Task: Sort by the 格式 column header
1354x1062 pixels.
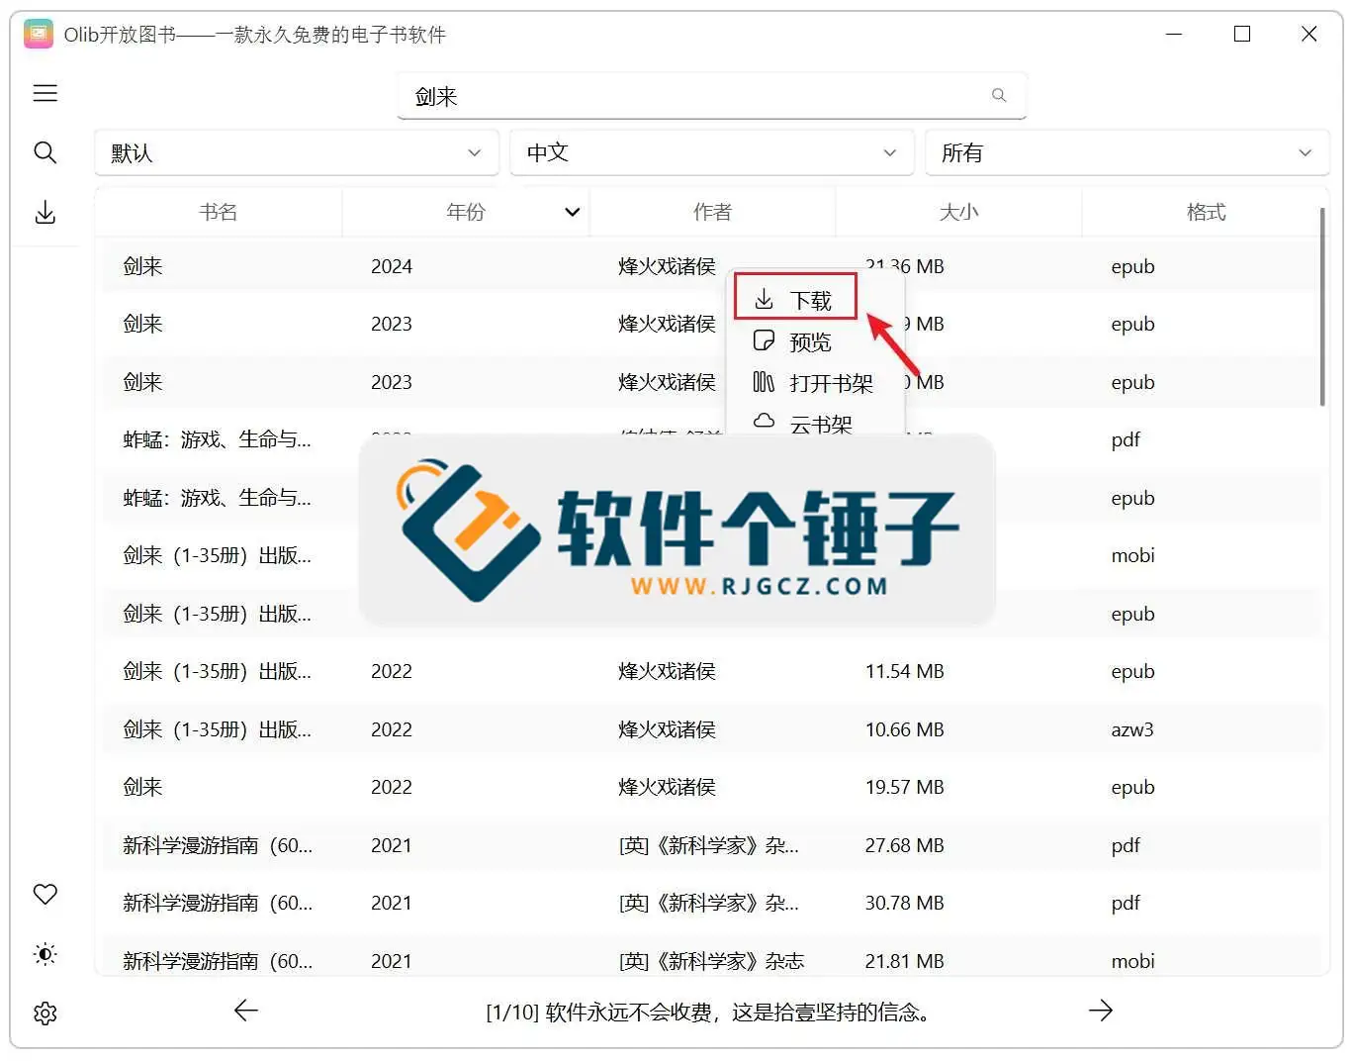Action: coord(1206,212)
